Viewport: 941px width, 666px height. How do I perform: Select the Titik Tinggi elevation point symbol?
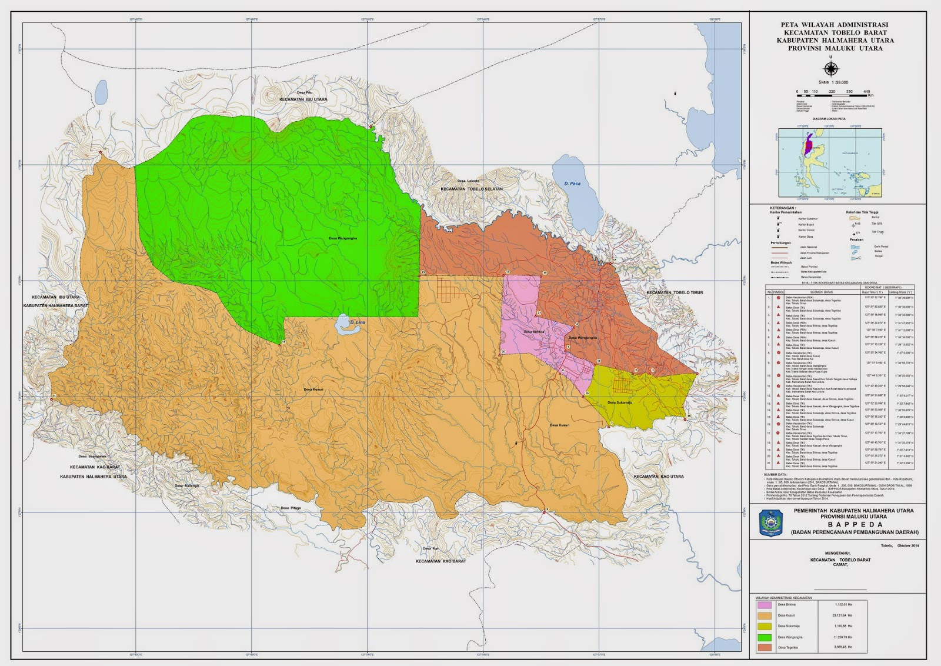point(854,233)
